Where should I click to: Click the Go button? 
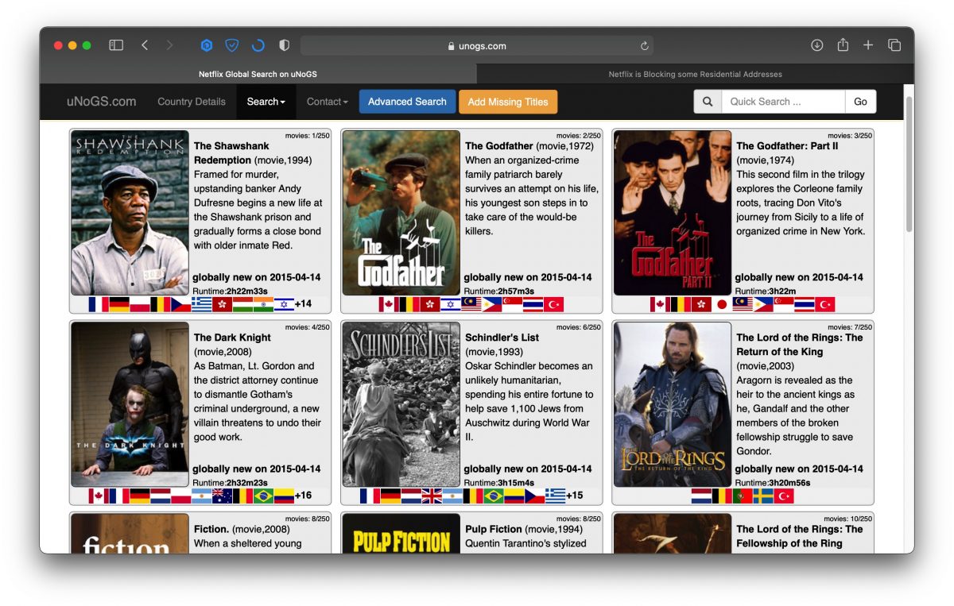click(861, 102)
